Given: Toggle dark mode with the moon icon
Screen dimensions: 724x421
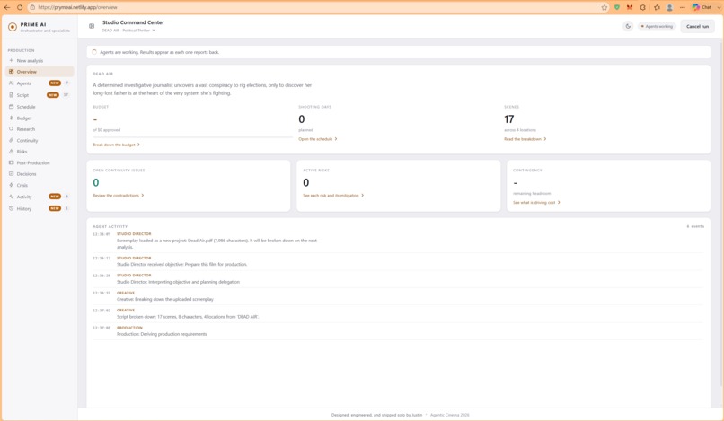Looking at the screenshot, I should click(x=628, y=26).
